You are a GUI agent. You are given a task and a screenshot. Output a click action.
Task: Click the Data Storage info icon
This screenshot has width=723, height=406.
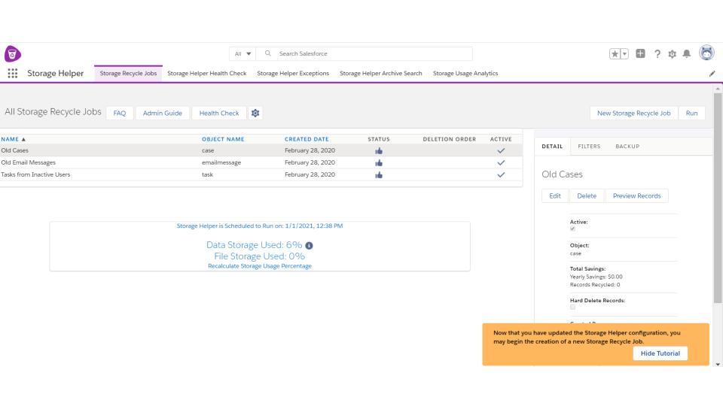pyautogui.click(x=309, y=245)
